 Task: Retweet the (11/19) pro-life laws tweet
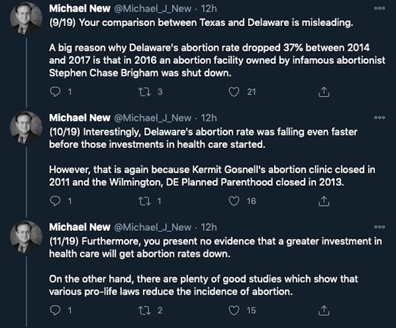(144, 310)
